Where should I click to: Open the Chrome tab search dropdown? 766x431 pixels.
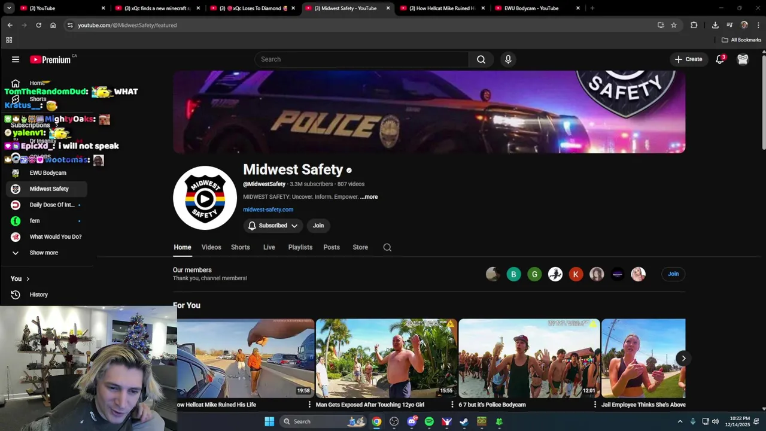click(9, 8)
